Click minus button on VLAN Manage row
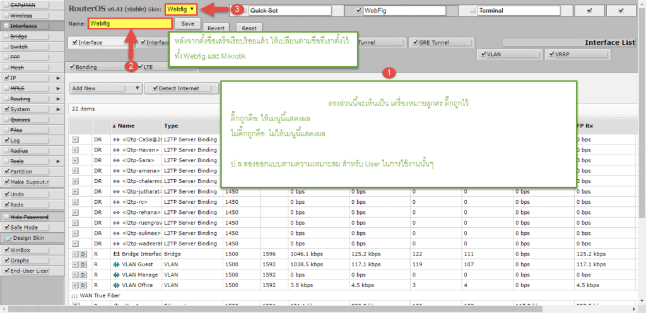This screenshot has height=313, width=646. click(x=75, y=275)
